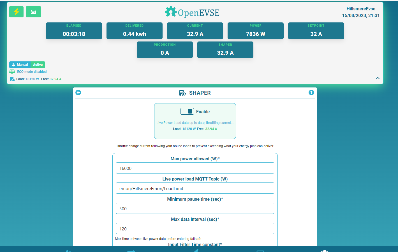Click the 'Throttle charge current following' description
The height and width of the screenshot is (252, 398).
pos(195,146)
